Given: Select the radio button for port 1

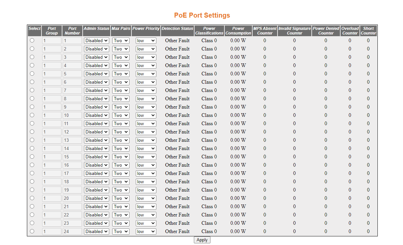Looking at the screenshot, I should coord(32,41).
